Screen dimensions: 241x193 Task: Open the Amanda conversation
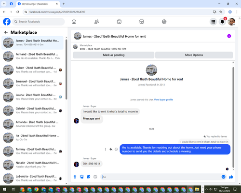tap(32, 124)
